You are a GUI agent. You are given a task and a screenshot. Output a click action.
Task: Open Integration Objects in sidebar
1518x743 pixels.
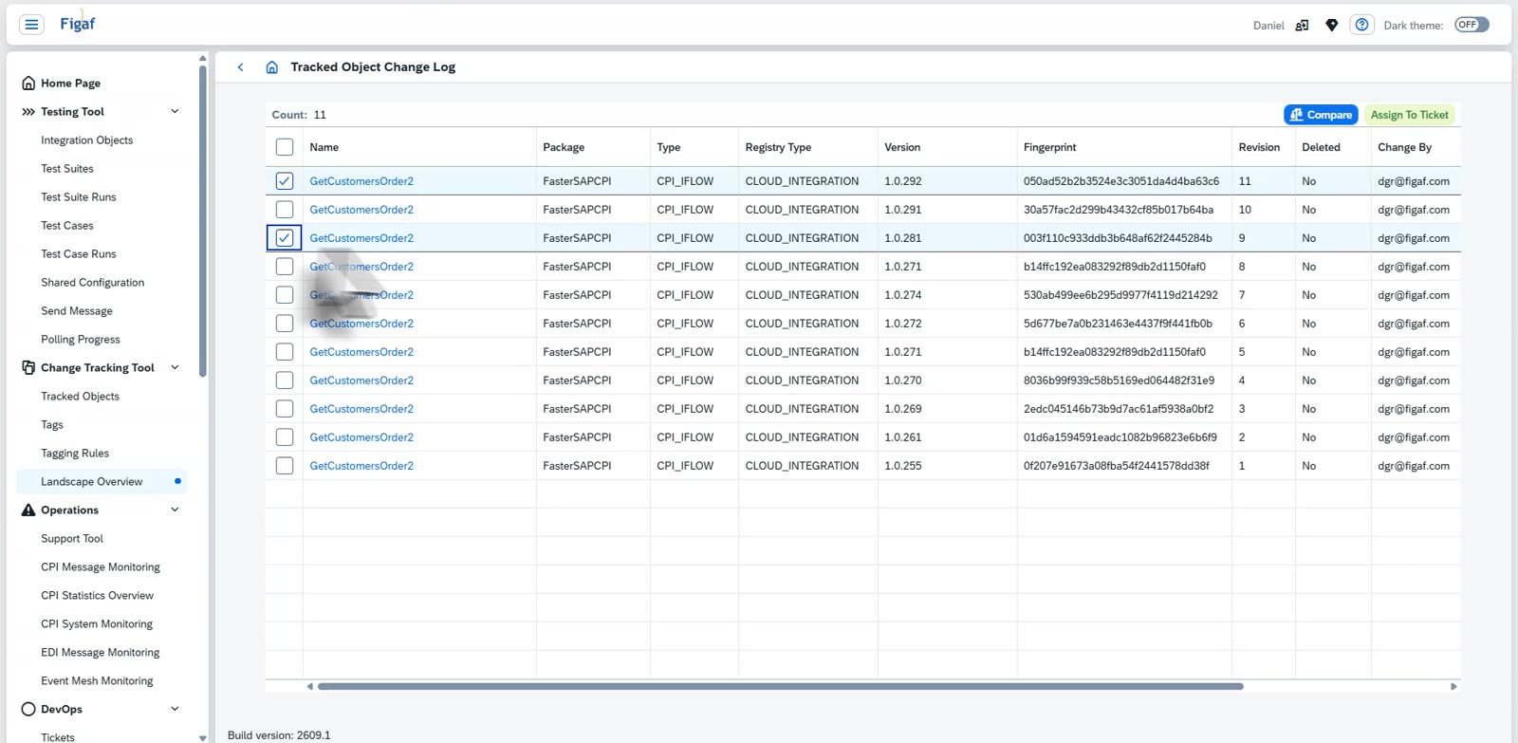tap(87, 140)
